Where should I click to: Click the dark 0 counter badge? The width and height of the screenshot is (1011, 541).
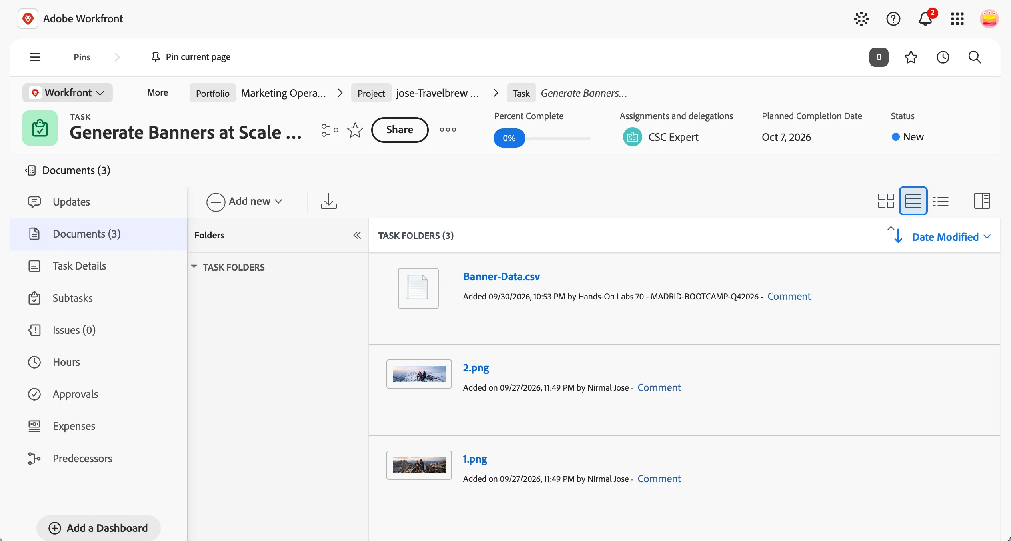879,57
